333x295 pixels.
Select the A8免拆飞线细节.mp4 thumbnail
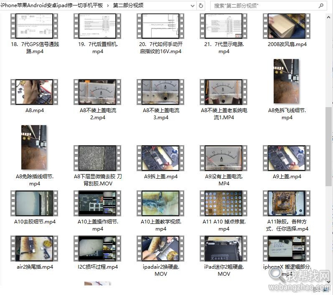(x=287, y=81)
